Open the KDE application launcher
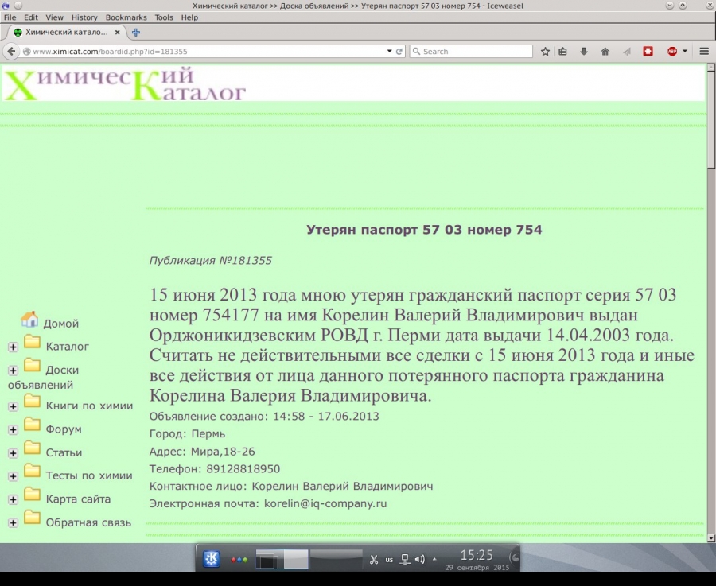The height and width of the screenshot is (586, 716). [x=212, y=559]
